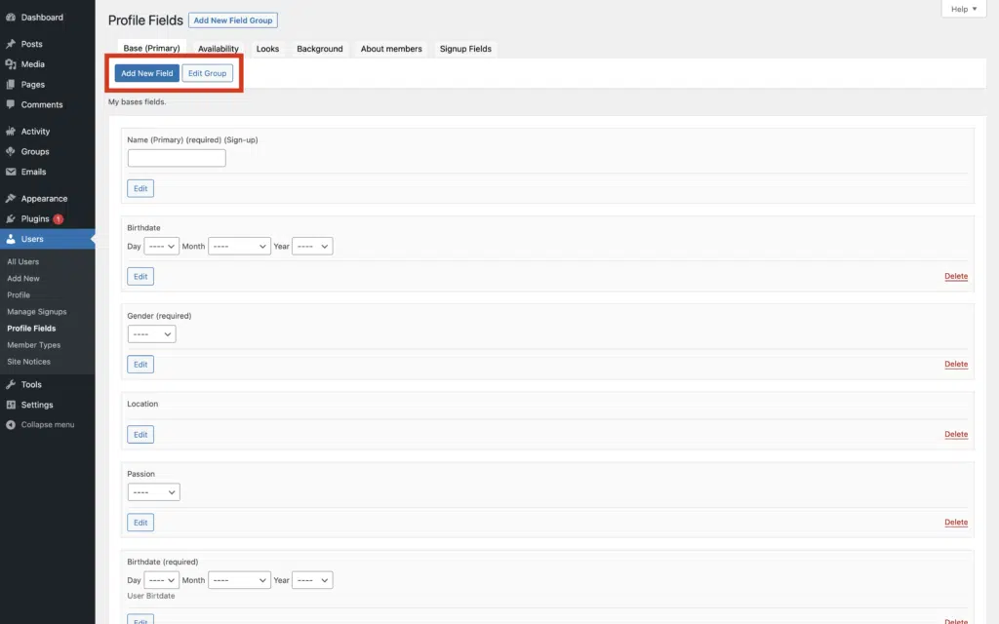The height and width of the screenshot is (624, 999).
Task: Click the Settings sliders icon
Action: click(11, 405)
